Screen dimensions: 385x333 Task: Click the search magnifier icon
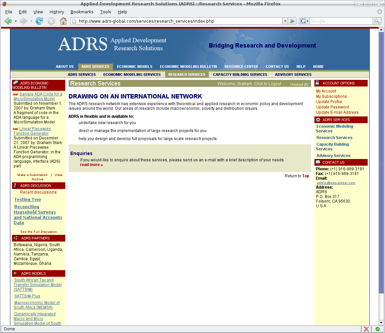[x=377, y=21]
